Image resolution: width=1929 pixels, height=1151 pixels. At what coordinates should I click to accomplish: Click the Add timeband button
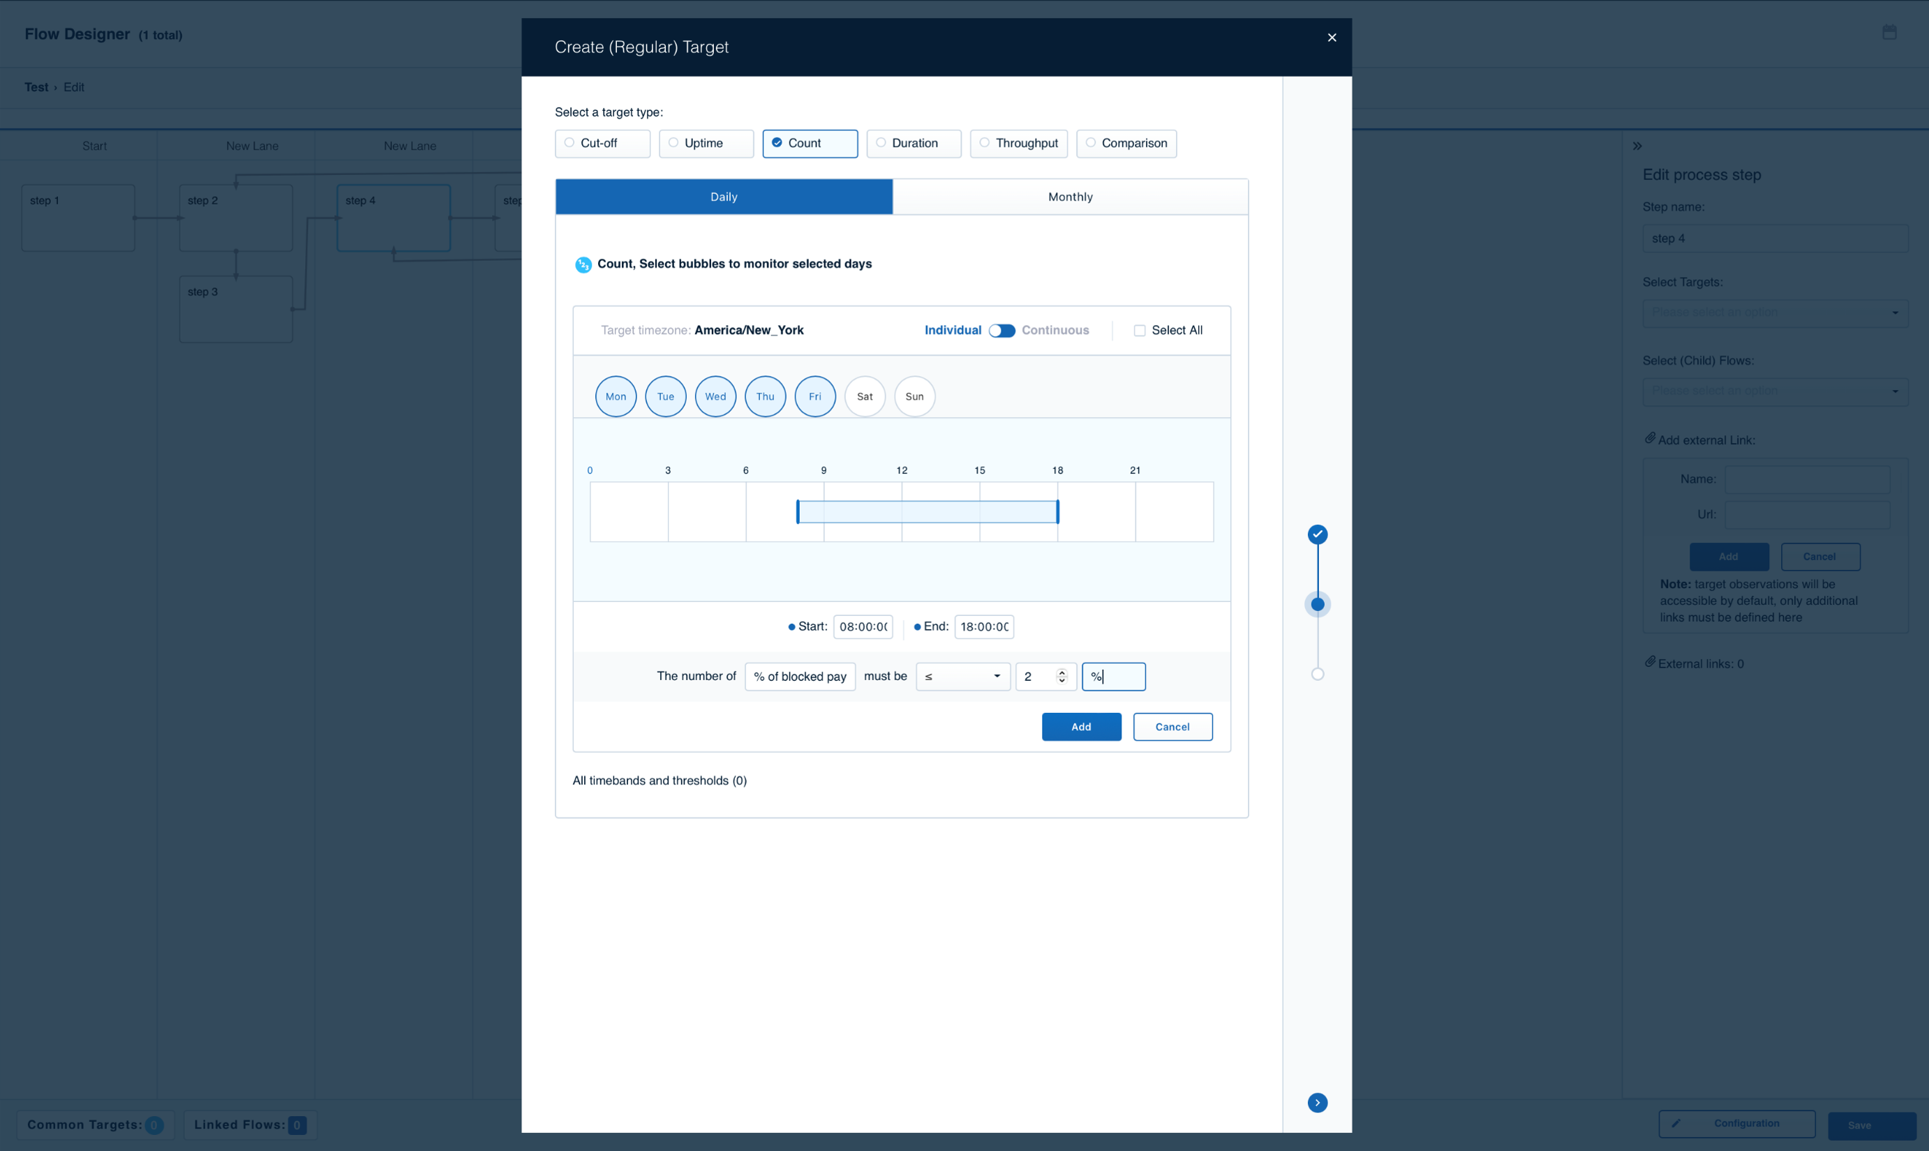coord(1081,727)
